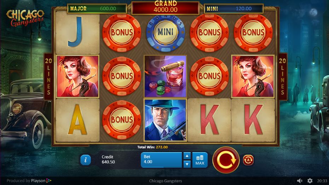The height and width of the screenshot is (185, 329).
Task: Spin the reels with the red button
Action: coord(226,160)
